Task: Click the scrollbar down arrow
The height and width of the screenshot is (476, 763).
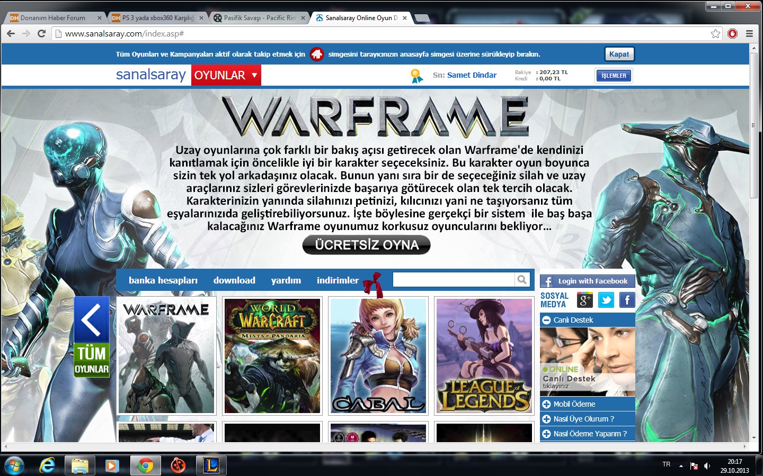Action: (x=753, y=438)
